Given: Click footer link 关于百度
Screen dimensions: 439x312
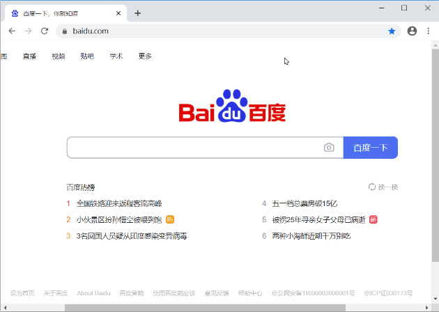Looking at the screenshot, I should click(56, 293).
